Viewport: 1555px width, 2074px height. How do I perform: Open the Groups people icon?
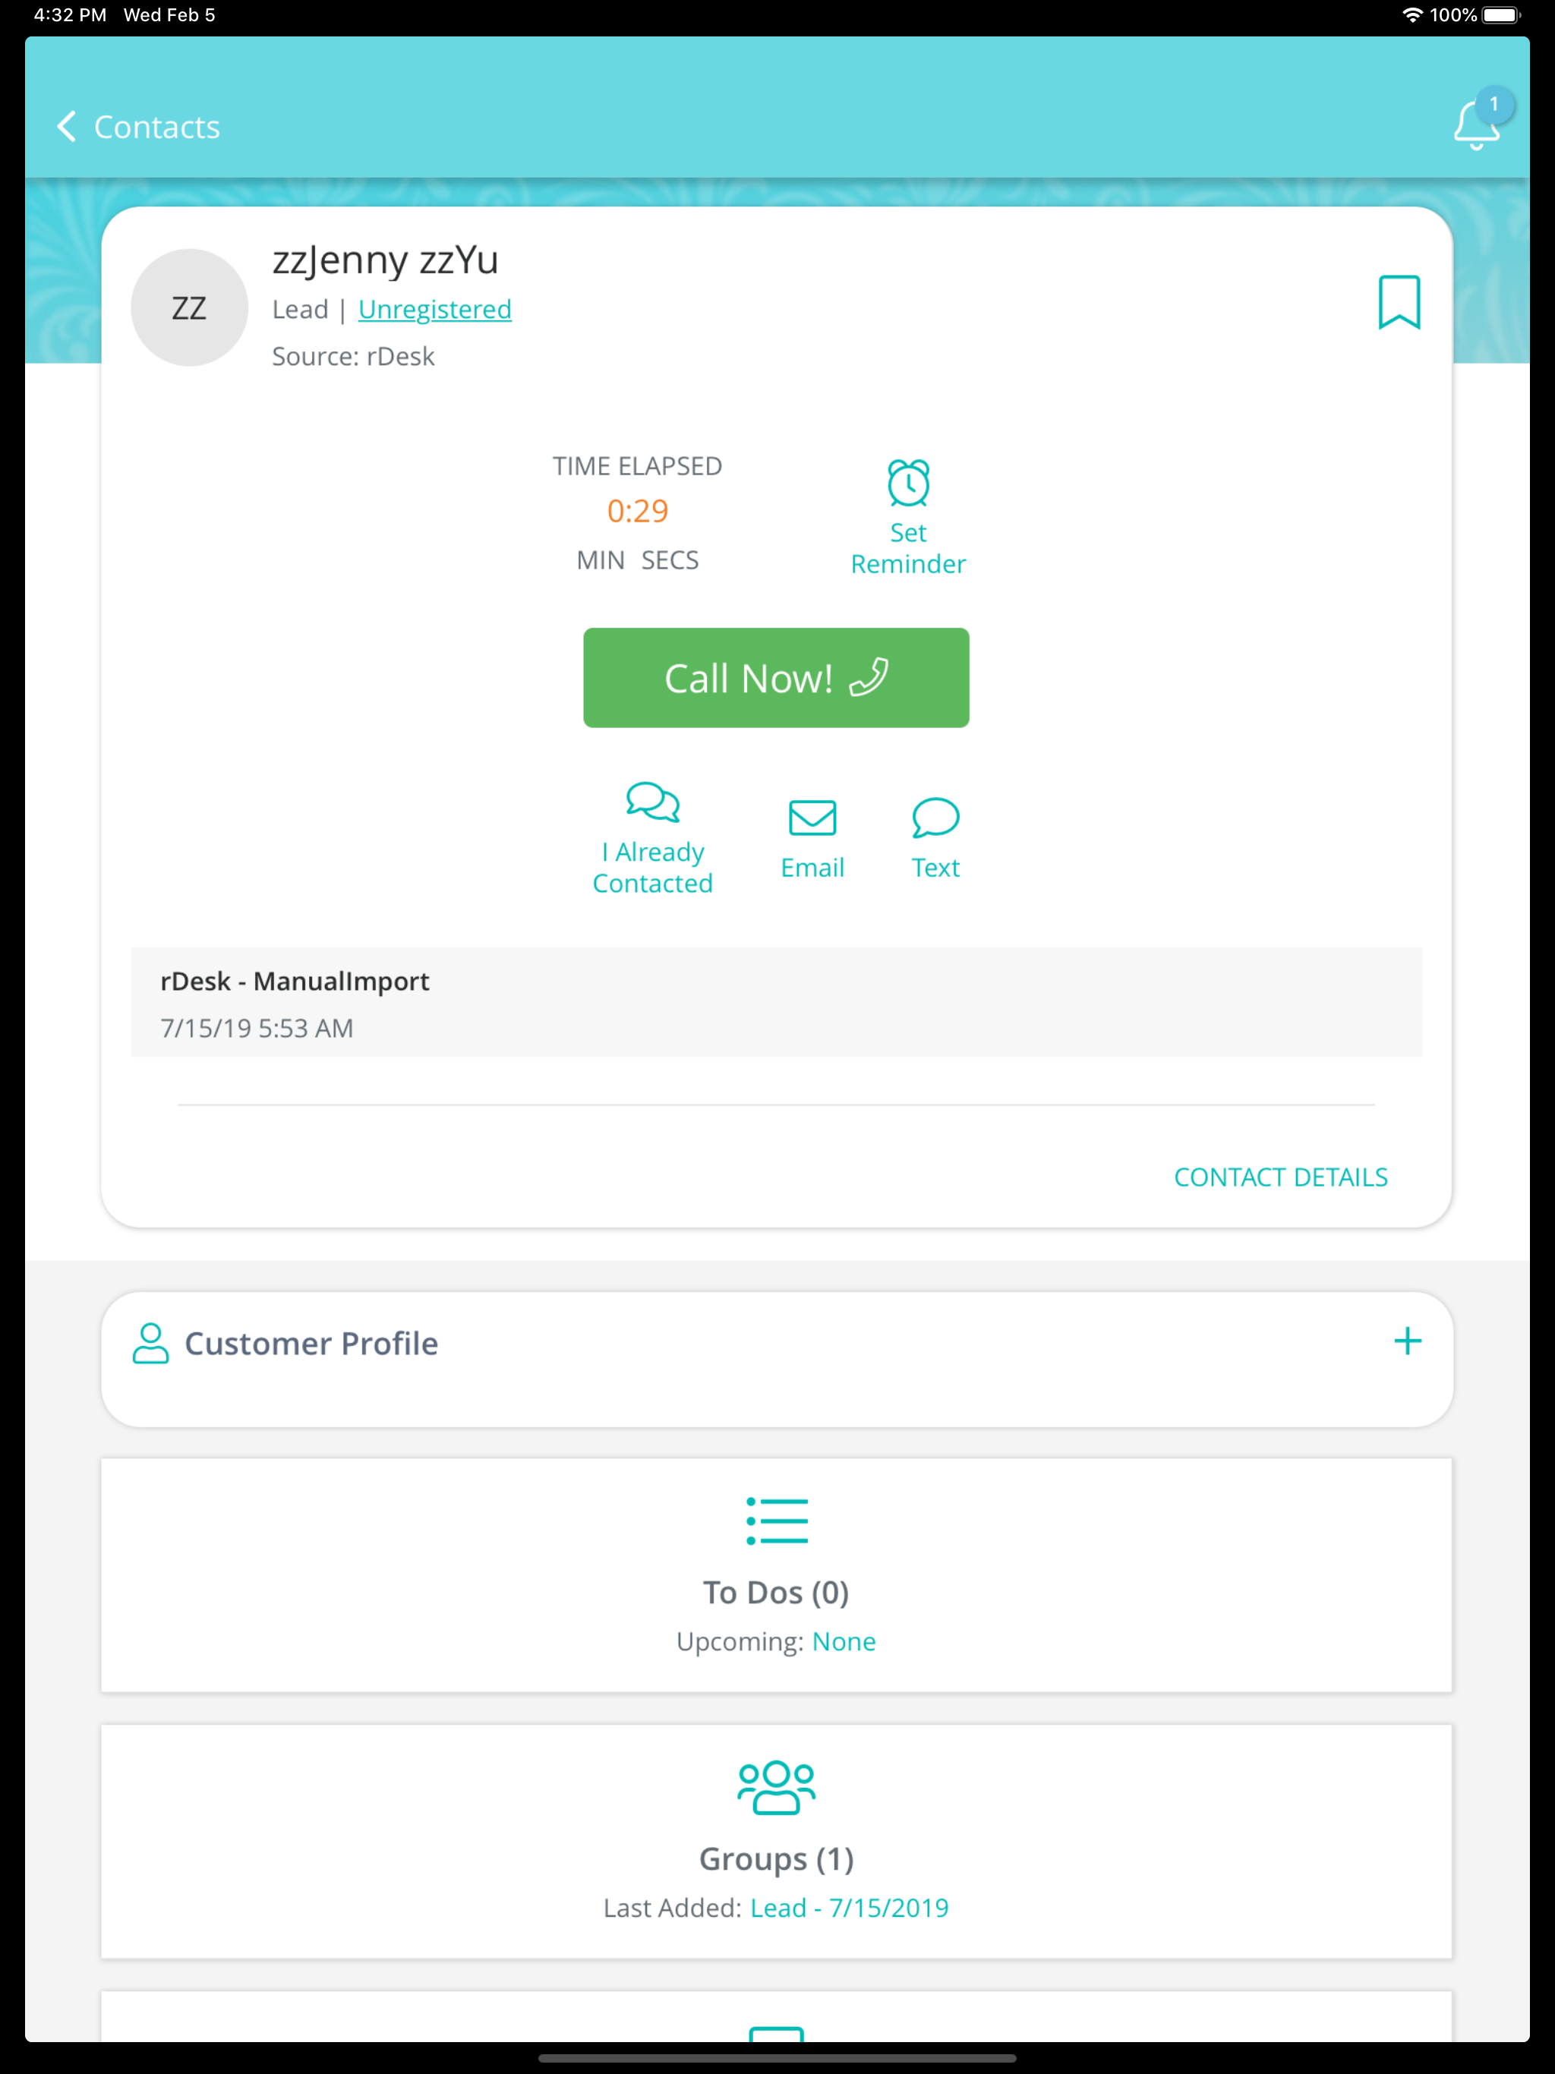coord(777,1787)
